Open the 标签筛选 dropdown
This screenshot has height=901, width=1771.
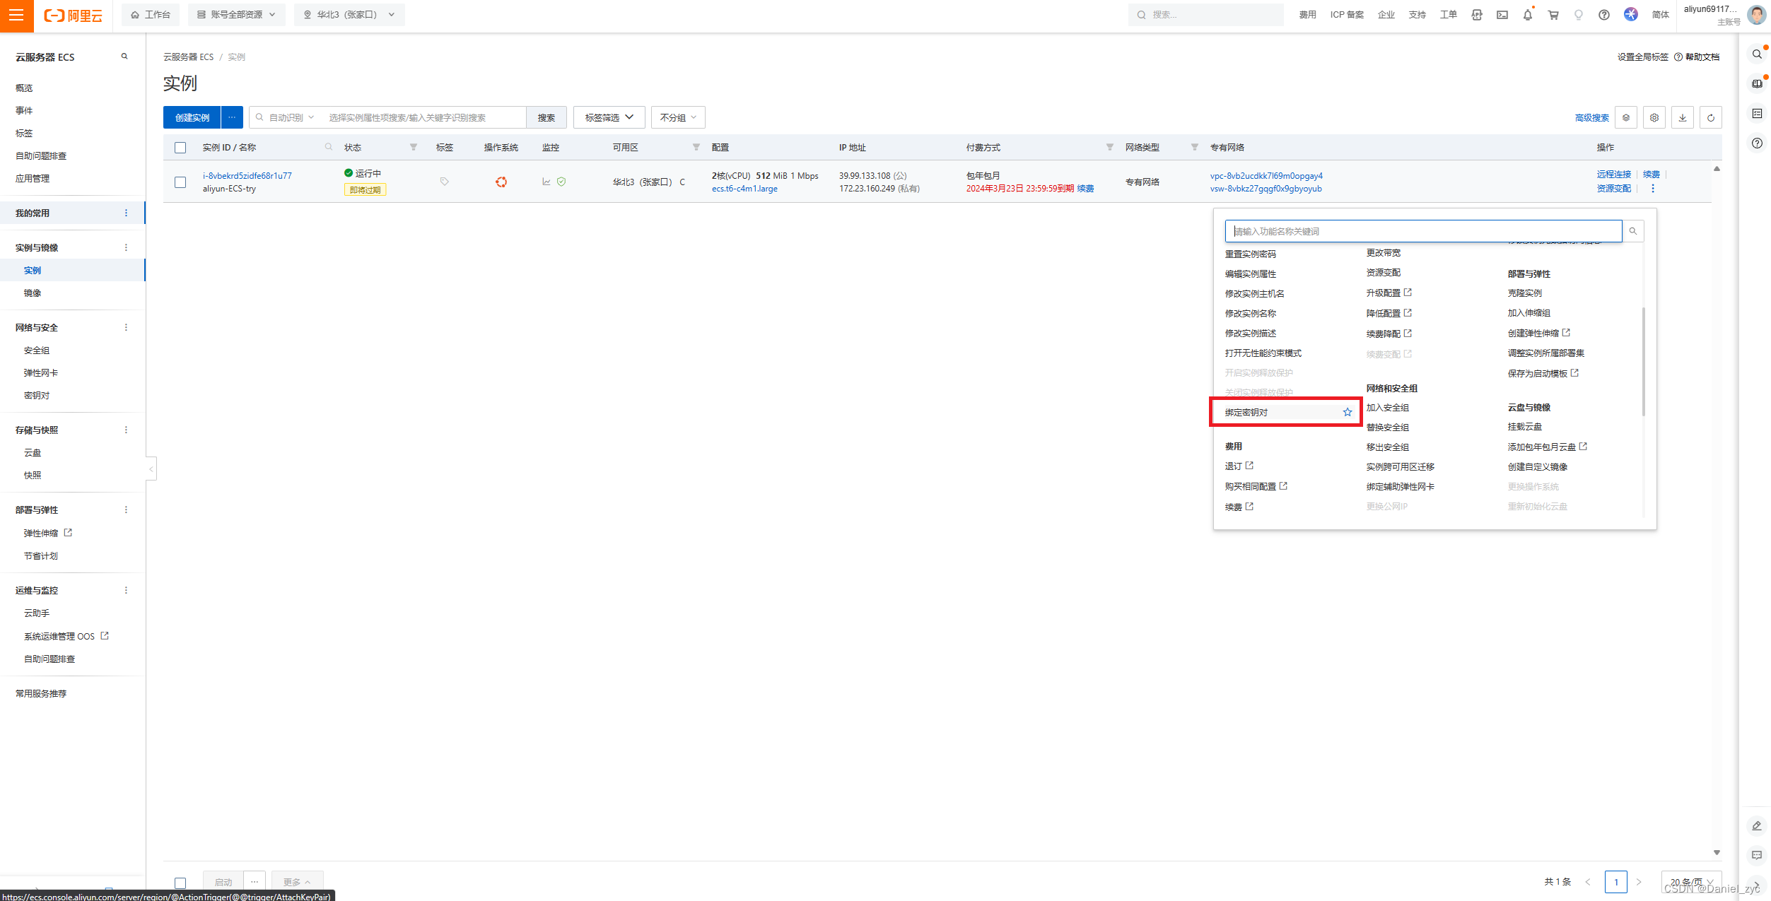[608, 117]
